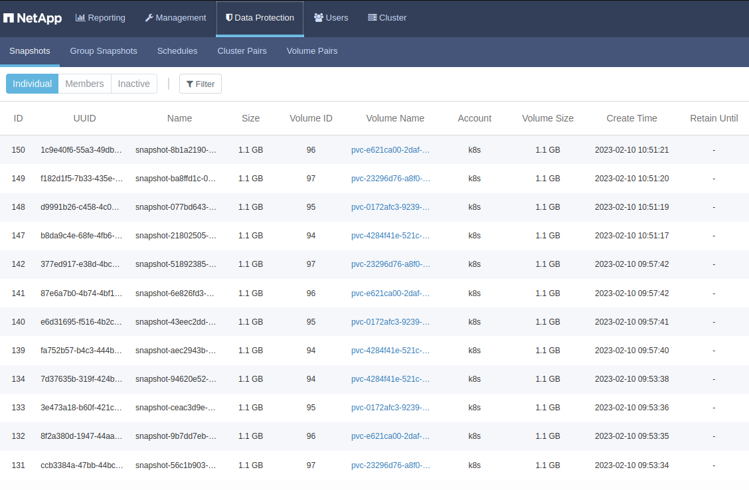Open volume link in snapshot 149 row

pyautogui.click(x=390, y=179)
